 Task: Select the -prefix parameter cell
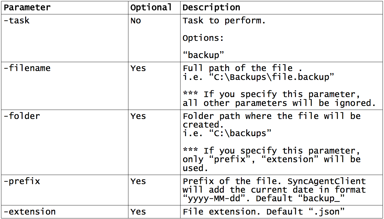pyautogui.click(x=22, y=181)
